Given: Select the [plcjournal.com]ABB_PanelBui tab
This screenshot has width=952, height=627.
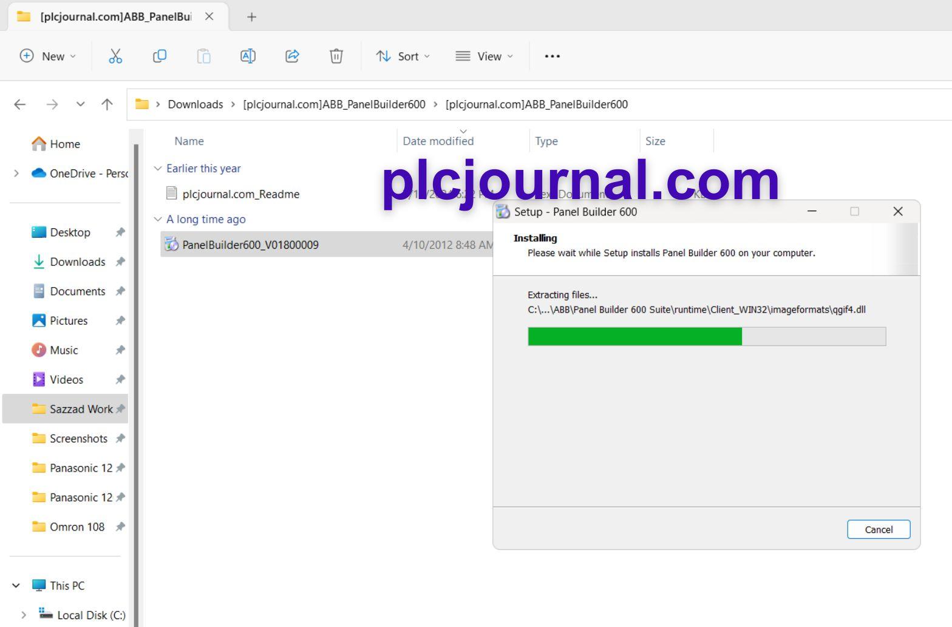Looking at the screenshot, I should tap(115, 16).
